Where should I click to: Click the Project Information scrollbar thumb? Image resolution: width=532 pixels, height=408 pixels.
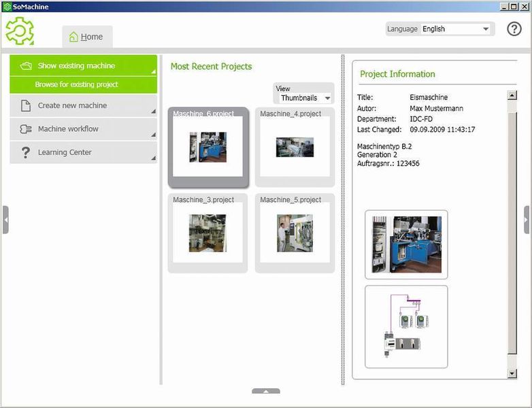pos(512,233)
